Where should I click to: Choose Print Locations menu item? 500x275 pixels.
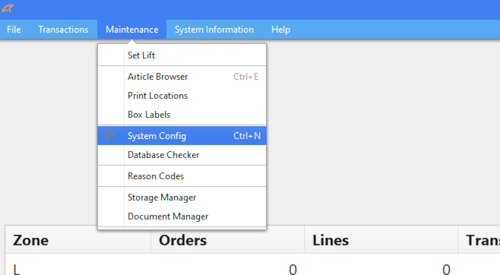(x=182, y=96)
